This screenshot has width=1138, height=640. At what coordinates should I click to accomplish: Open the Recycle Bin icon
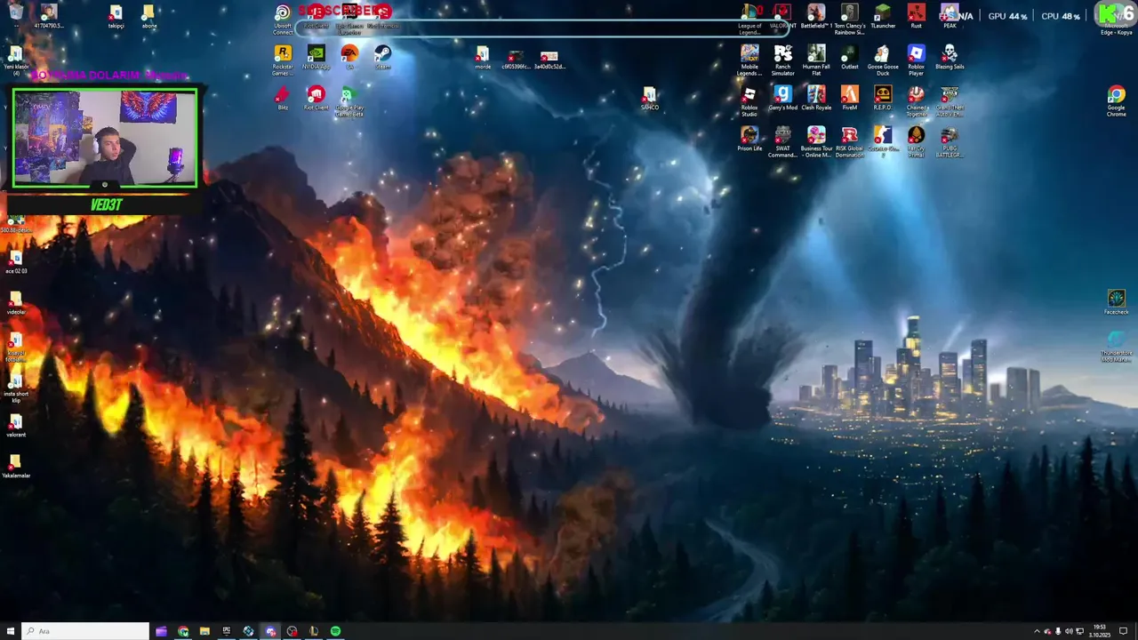pyautogui.click(x=16, y=12)
